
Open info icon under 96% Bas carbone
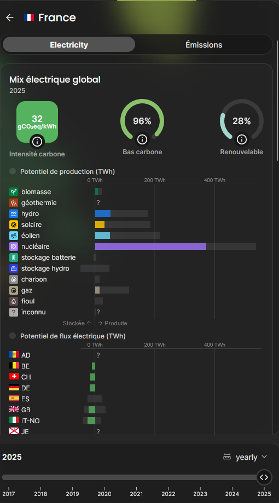point(142,139)
